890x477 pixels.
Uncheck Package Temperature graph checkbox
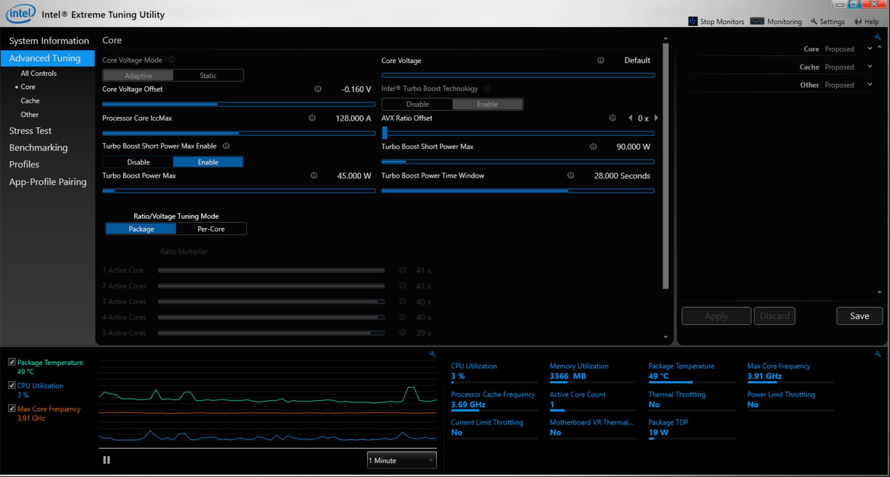[12, 362]
